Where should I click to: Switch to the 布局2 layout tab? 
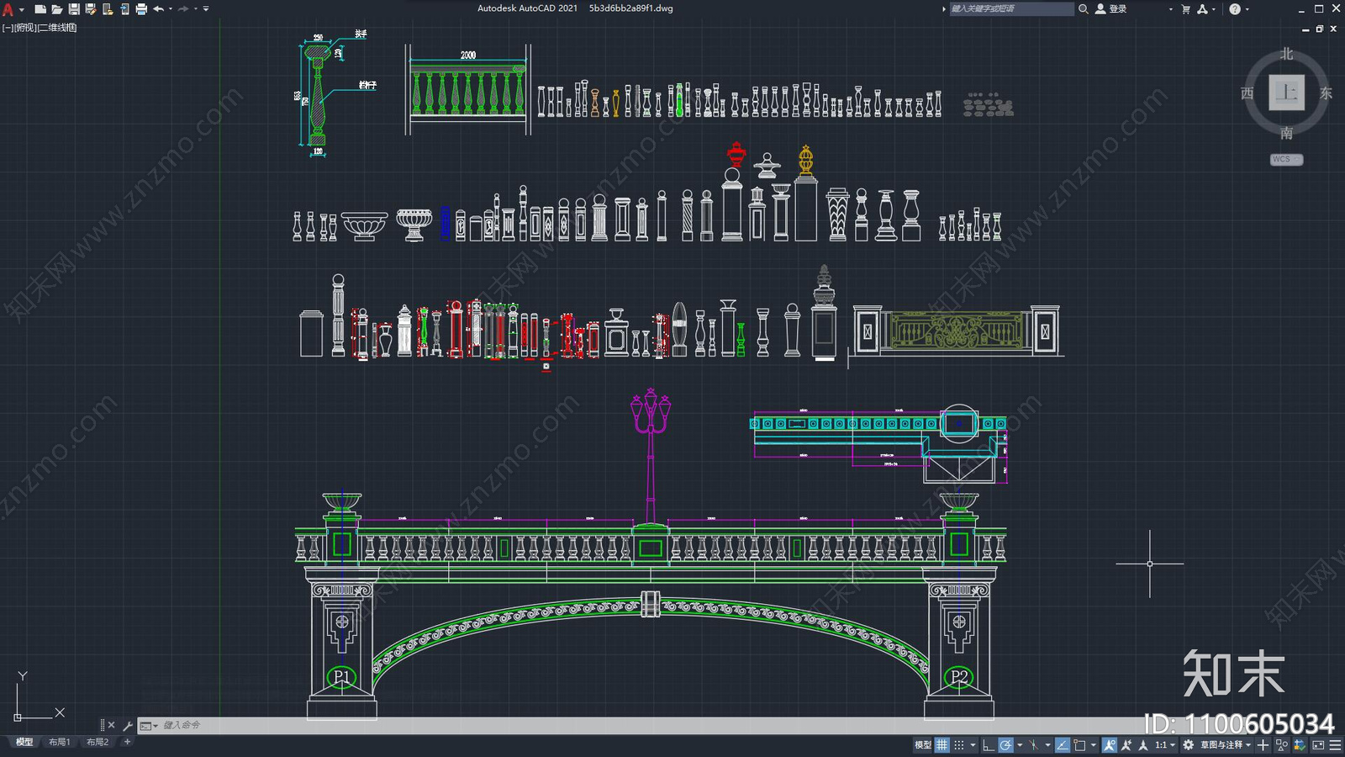click(x=98, y=742)
